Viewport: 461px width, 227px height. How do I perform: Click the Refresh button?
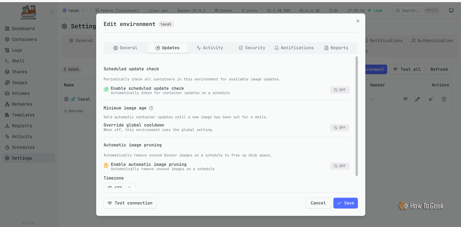click(439, 69)
